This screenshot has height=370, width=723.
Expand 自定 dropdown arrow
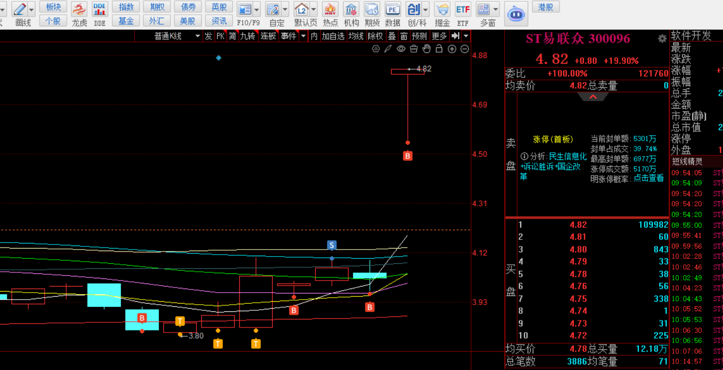coord(285,9)
